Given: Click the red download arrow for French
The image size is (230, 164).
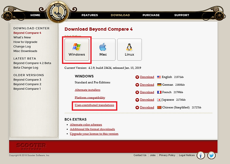Looking at the screenshot, I should coord(137,92).
